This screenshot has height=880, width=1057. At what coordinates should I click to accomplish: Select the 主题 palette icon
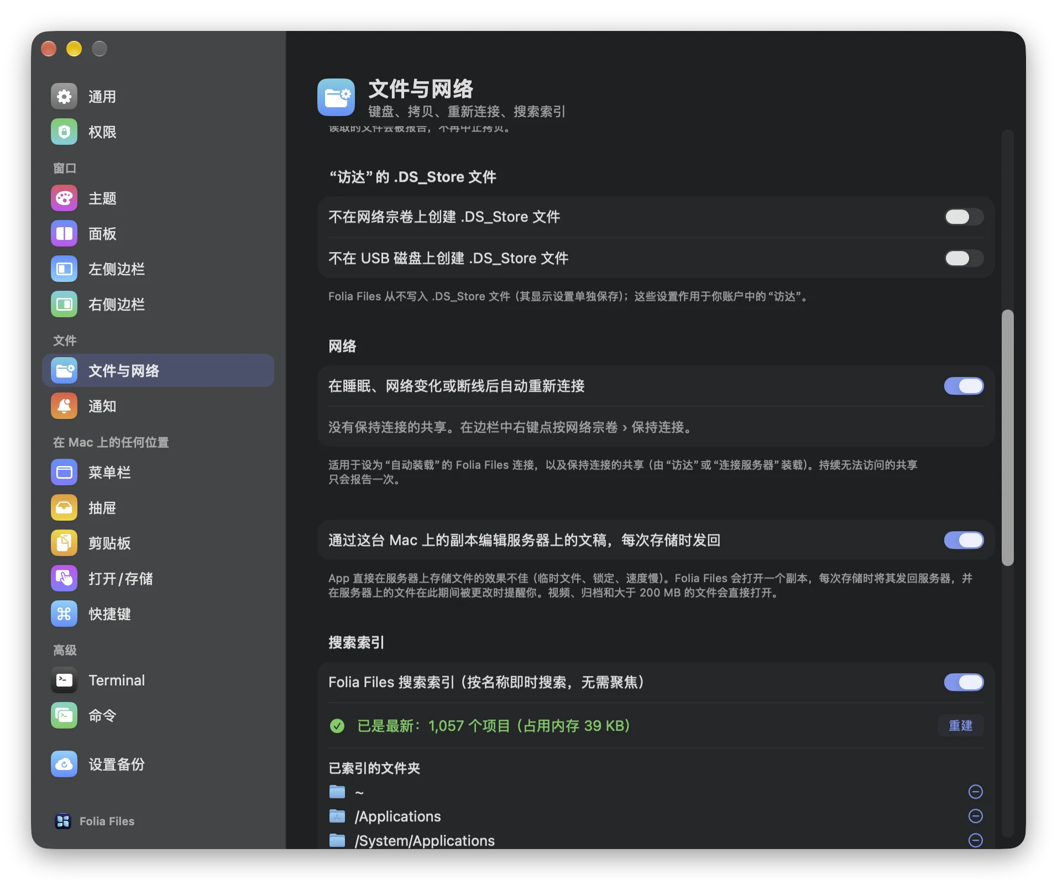click(x=64, y=198)
